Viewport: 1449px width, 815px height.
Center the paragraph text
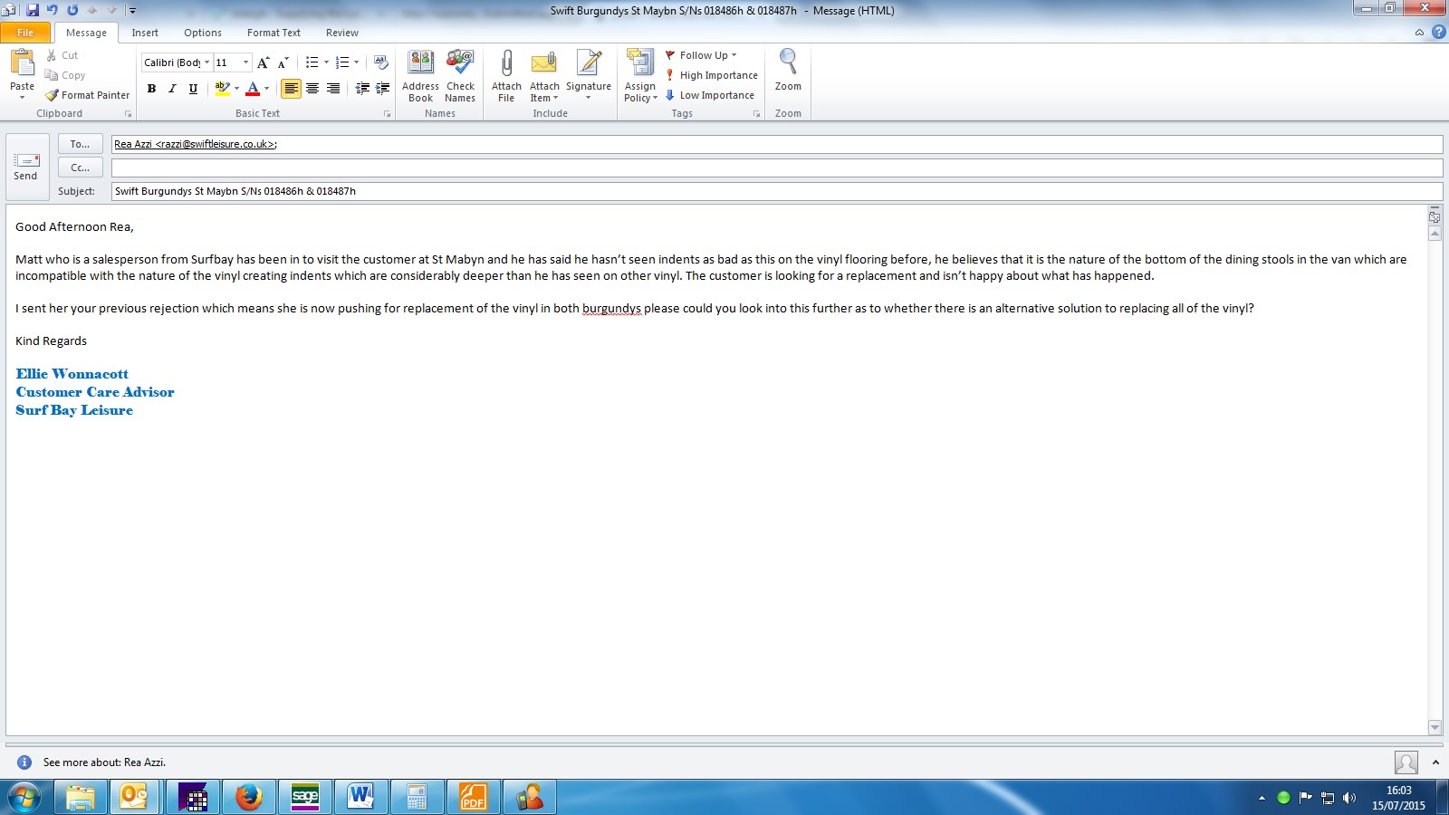pos(312,89)
